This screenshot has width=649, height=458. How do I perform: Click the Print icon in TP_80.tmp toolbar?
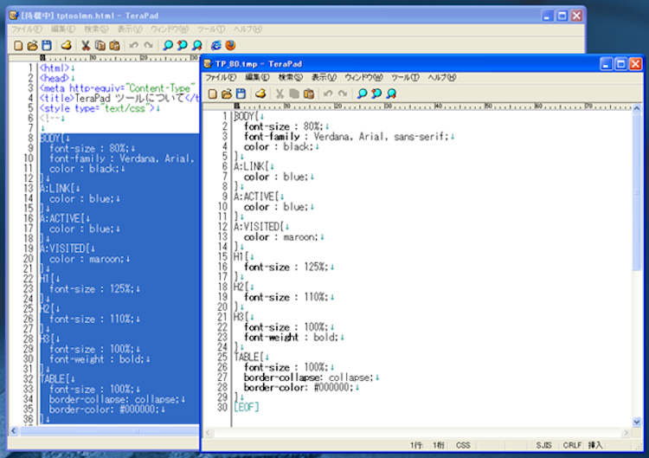coord(259,94)
